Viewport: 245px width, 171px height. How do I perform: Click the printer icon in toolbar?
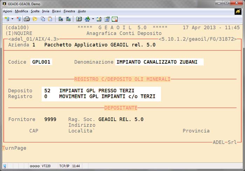pos(27,19)
